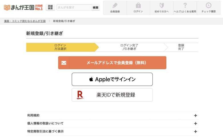Click ログイン完了/引き継ぎ step
Viewport: 223px width, 137px height.
coord(129,47)
